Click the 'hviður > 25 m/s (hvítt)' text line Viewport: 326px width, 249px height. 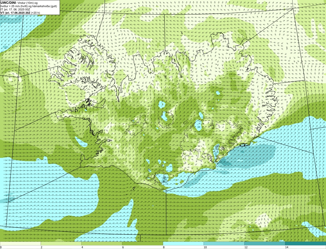(29, 6)
